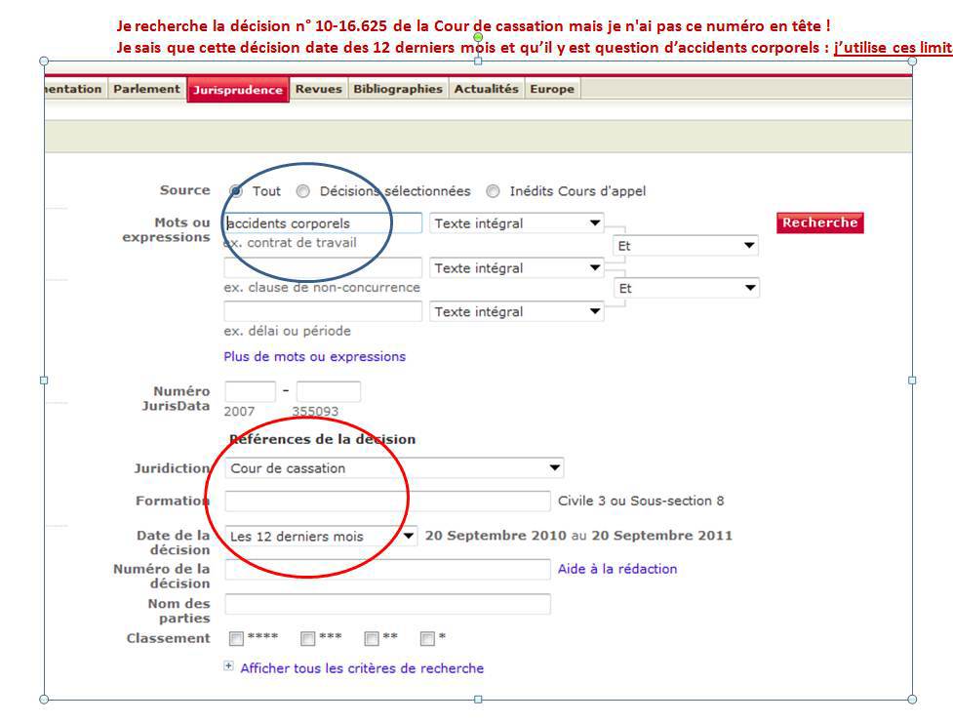This screenshot has width=953, height=723.
Task: Open the first Et operator dropdown
Action: (x=686, y=246)
